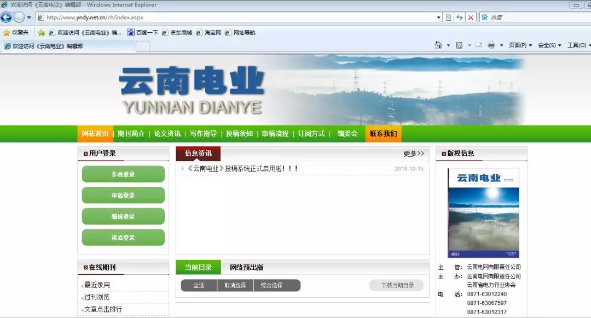Screen dimensions: 591x318
Task: Click the 云南电业 magazine cover thumbnail
Action: pos(484,213)
